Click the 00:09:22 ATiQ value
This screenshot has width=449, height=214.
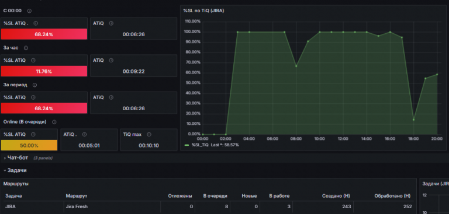(x=133, y=71)
